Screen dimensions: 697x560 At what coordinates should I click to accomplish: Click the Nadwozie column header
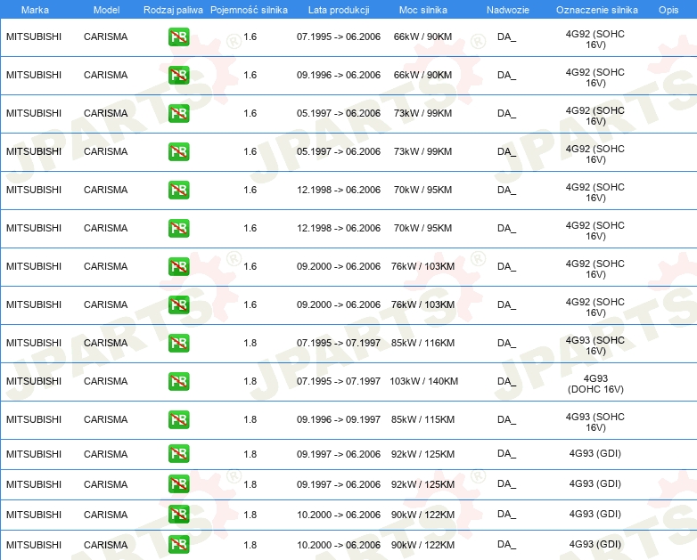(x=508, y=10)
